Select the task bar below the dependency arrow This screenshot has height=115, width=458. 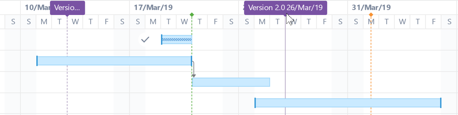pyautogui.click(x=231, y=82)
